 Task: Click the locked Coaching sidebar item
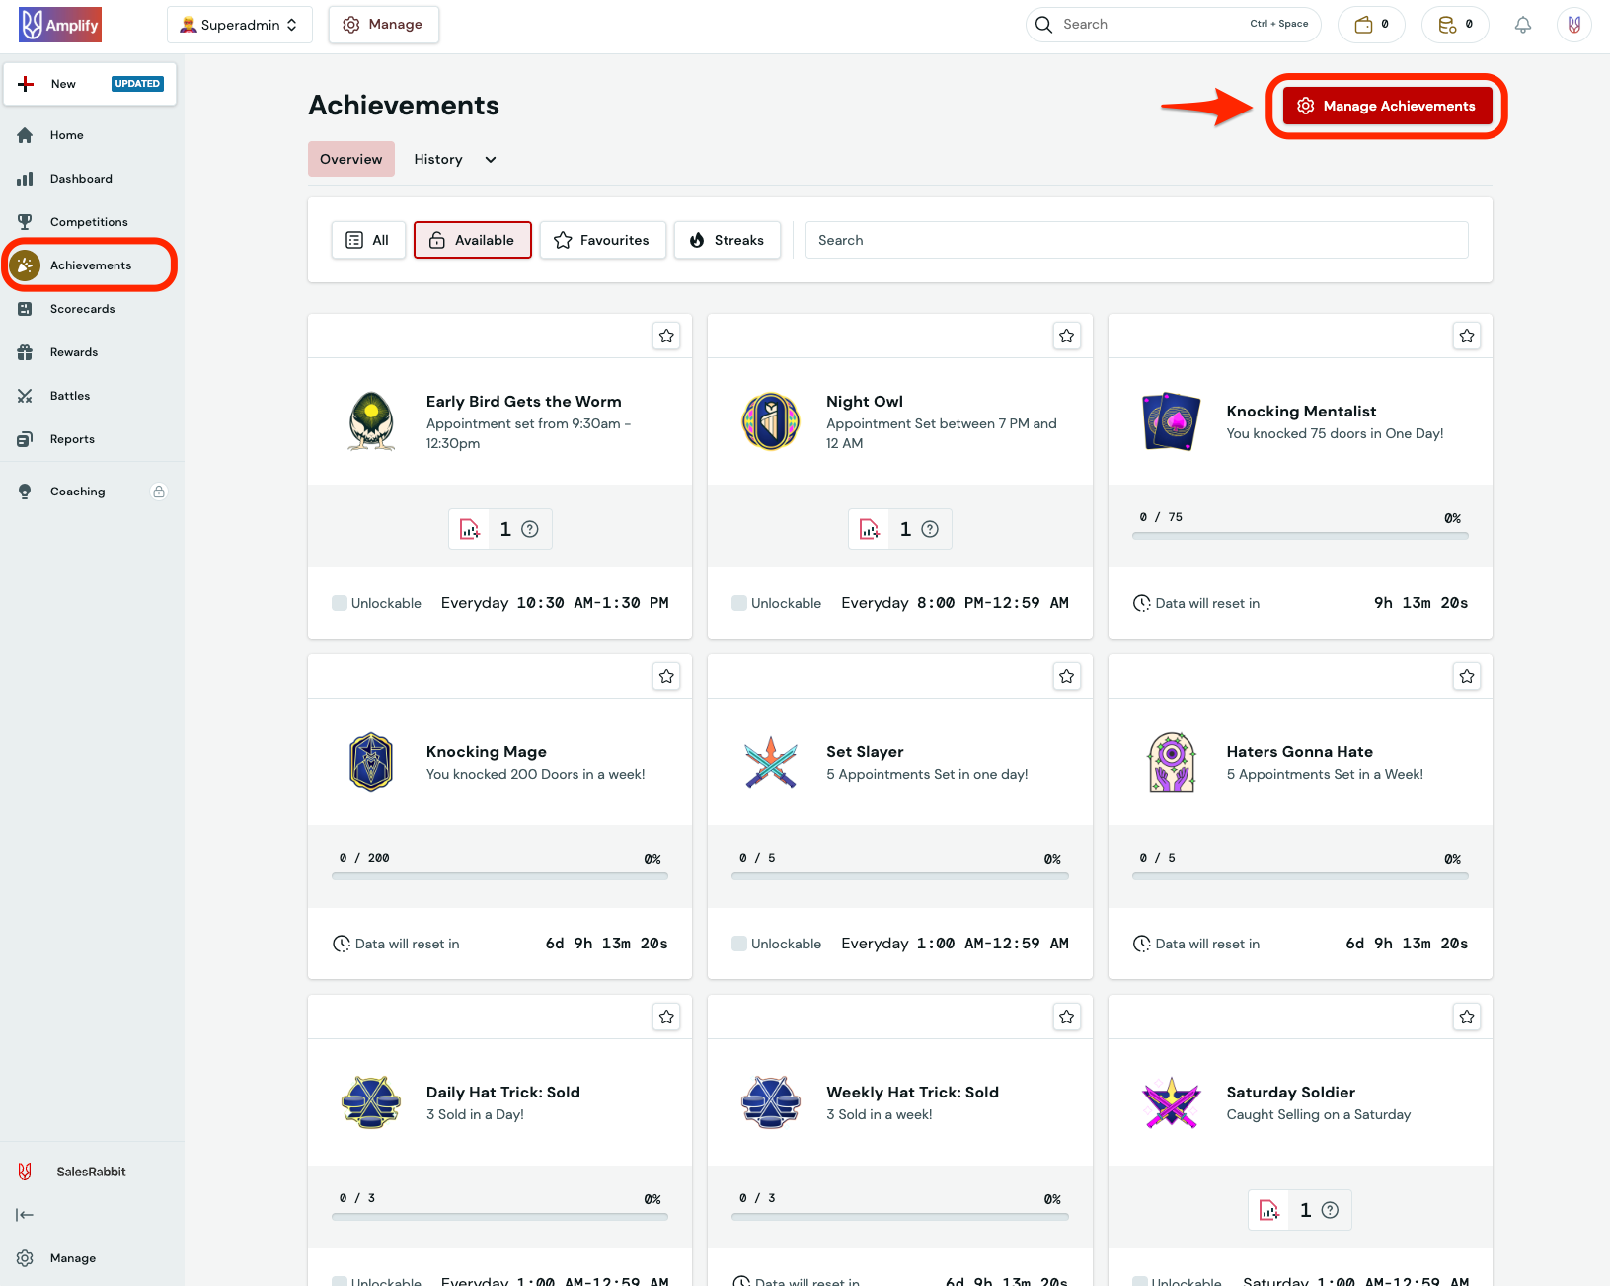click(x=77, y=491)
